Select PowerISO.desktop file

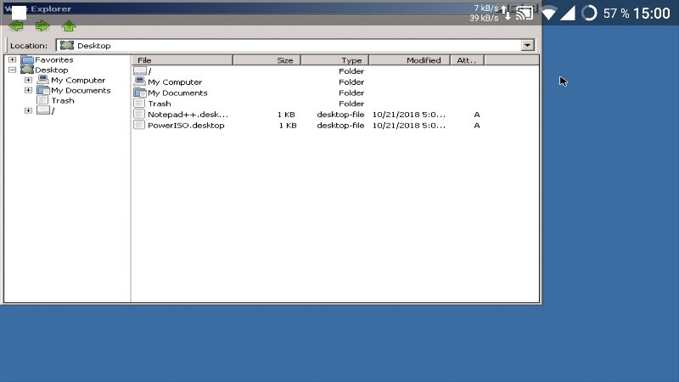tap(186, 125)
